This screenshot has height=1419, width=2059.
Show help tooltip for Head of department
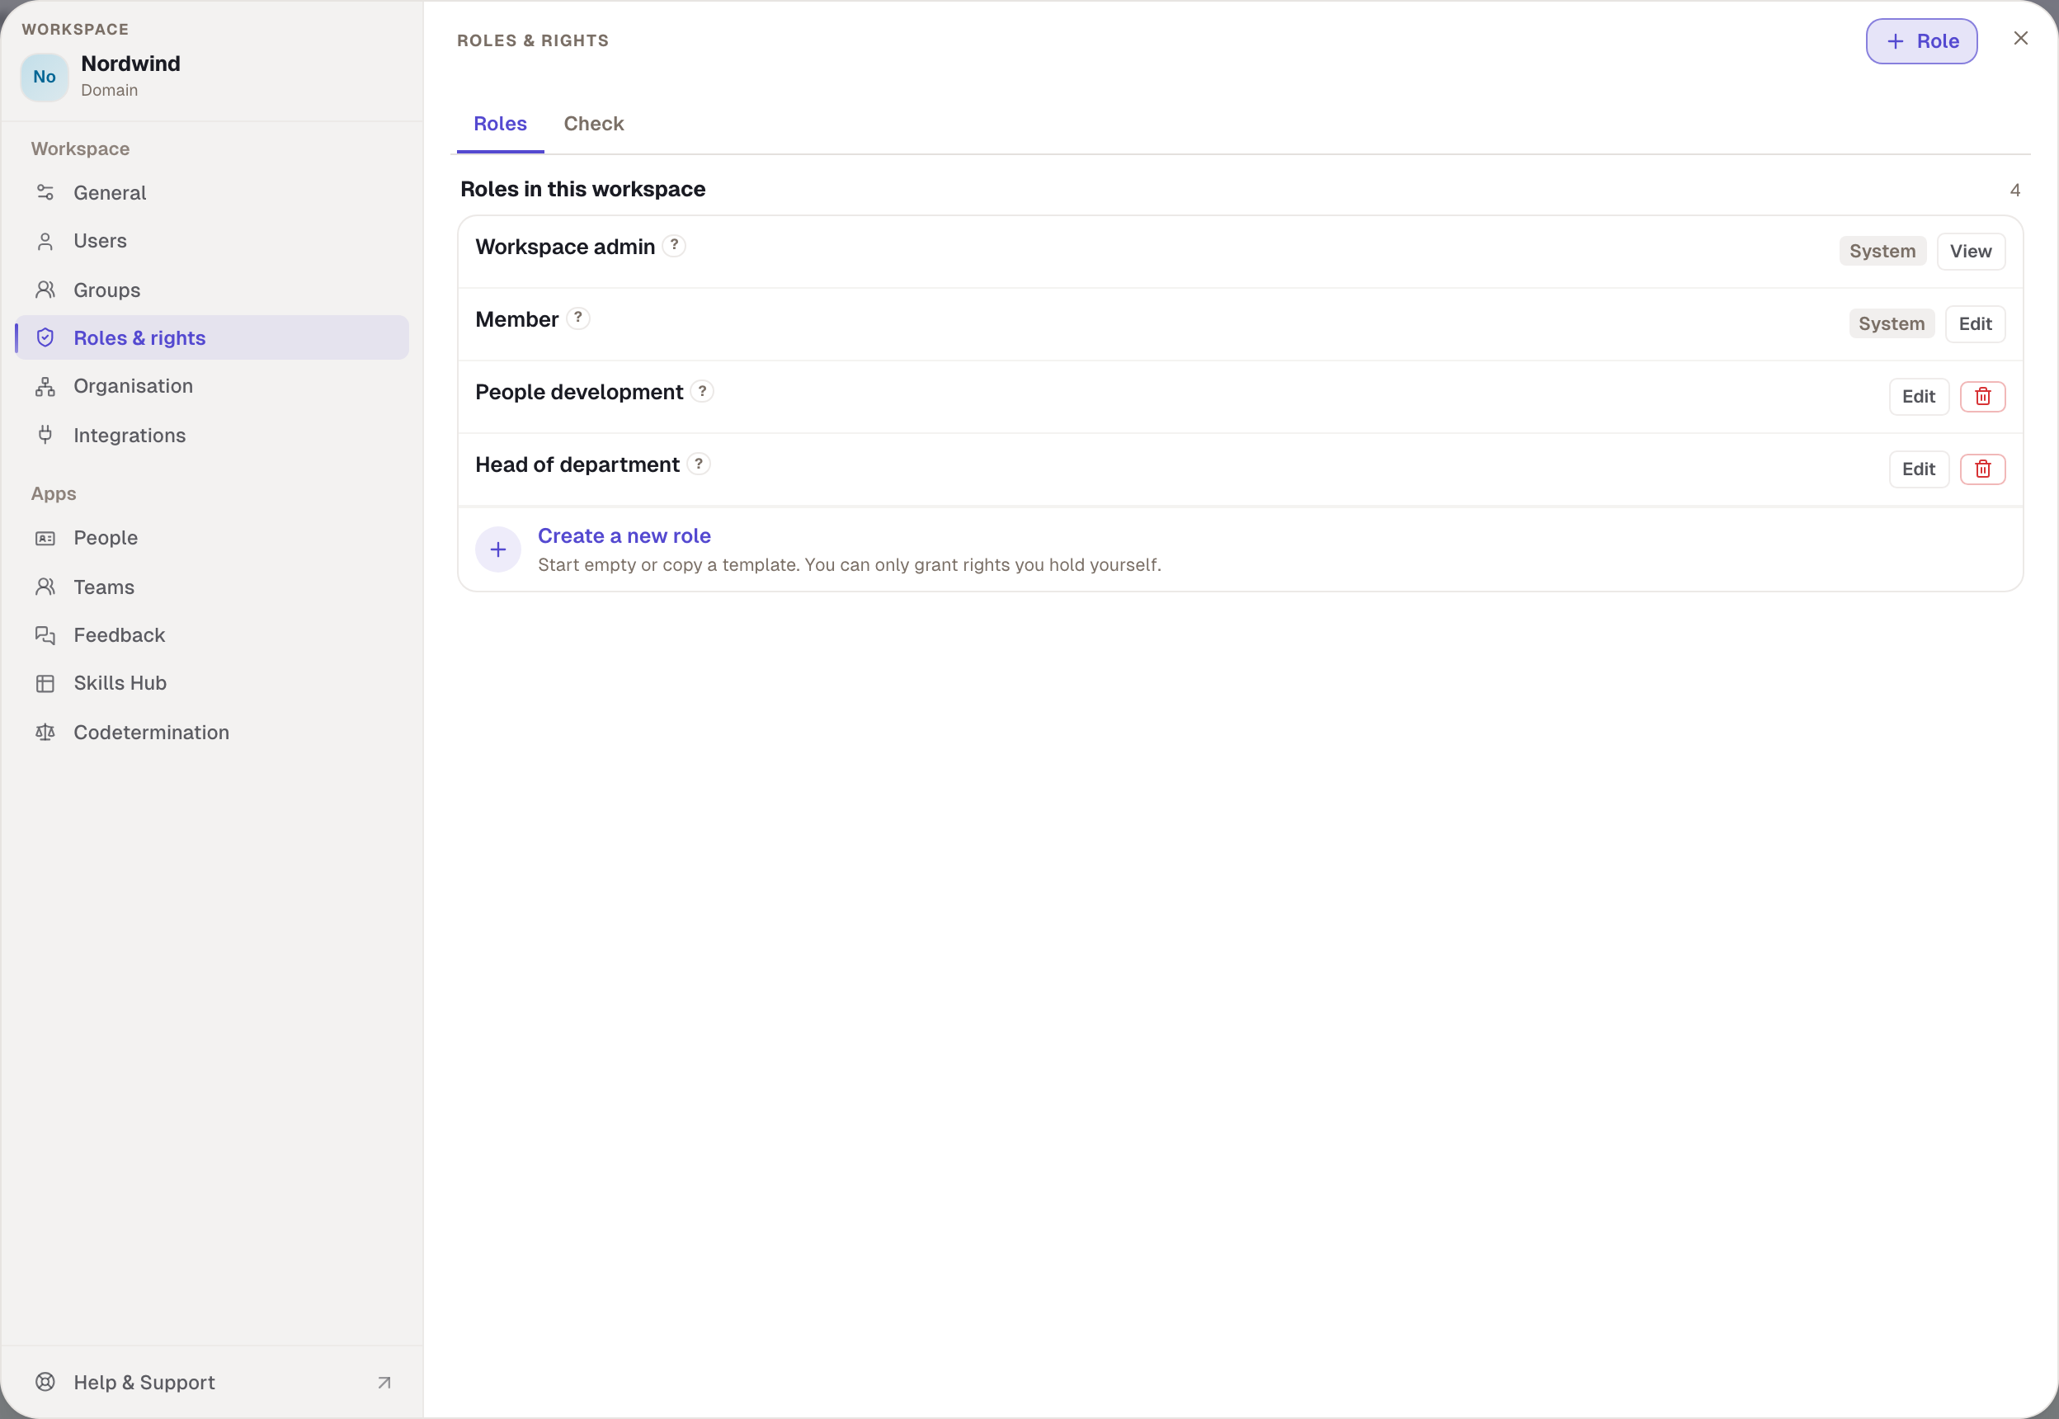tap(699, 464)
